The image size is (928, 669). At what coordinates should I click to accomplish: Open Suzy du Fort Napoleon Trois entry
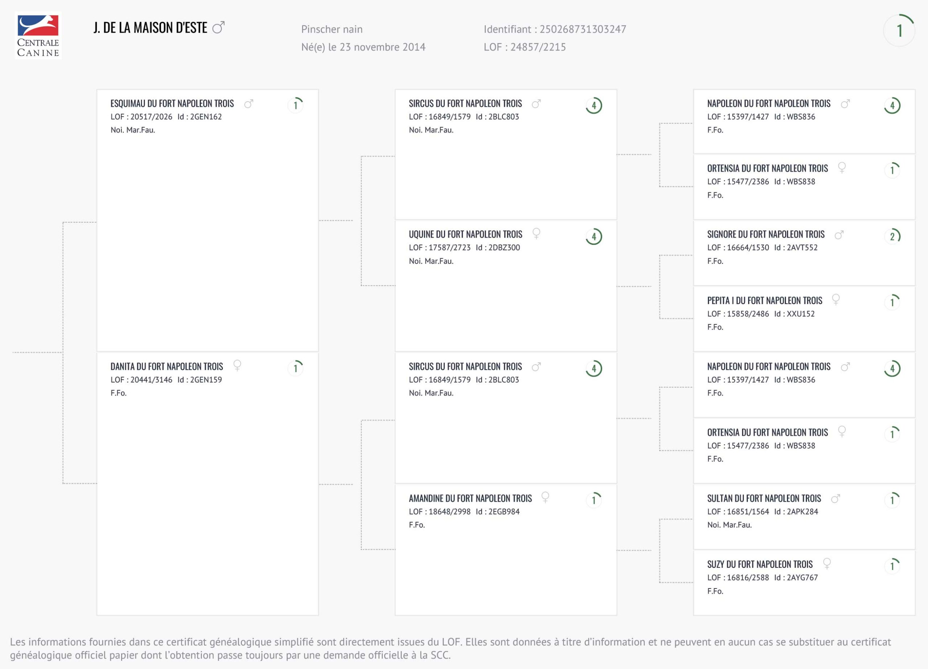point(760,564)
